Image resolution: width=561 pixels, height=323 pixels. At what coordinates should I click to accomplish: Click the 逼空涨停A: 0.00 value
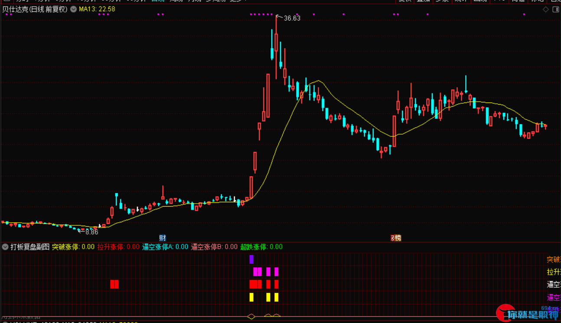[165, 247]
